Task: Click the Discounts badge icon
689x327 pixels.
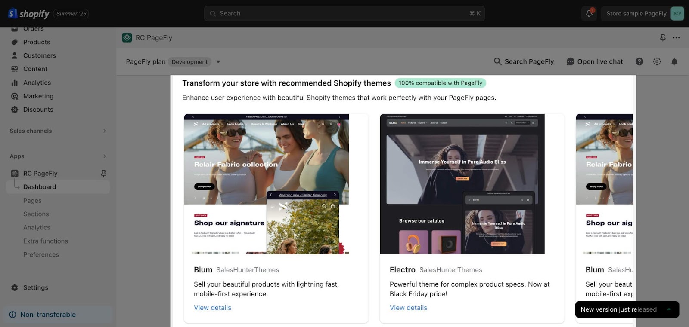Action: (15, 110)
